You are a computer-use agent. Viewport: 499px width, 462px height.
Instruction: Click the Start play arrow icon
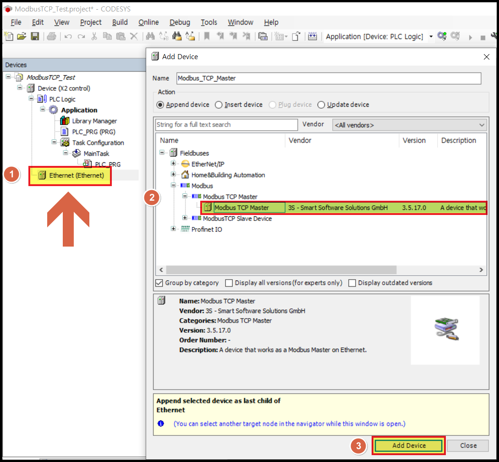pyautogui.click(x=470, y=37)
